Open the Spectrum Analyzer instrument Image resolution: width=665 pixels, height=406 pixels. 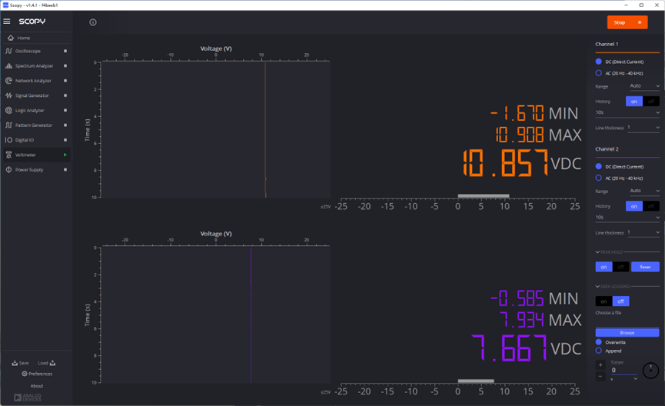(x=36, y=66)
